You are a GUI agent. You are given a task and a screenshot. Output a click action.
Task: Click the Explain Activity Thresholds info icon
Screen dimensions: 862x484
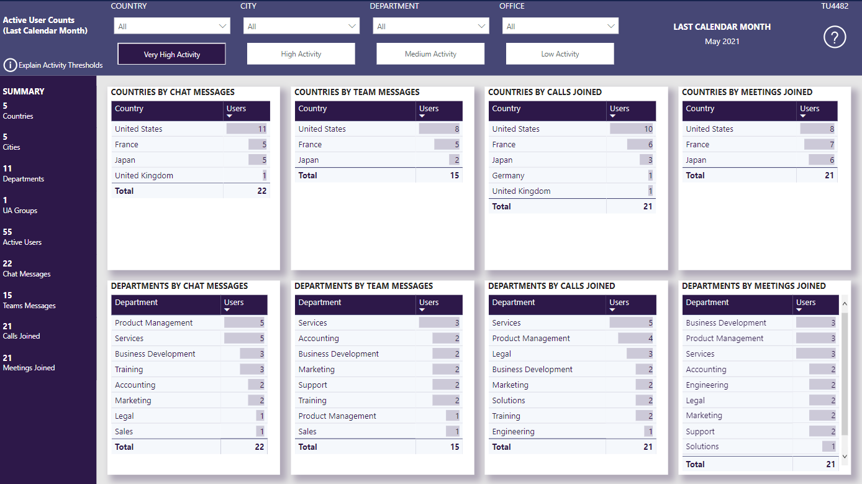[10, 65]
